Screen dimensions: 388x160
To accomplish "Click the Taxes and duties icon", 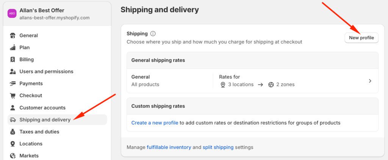I will click(13, 132).
